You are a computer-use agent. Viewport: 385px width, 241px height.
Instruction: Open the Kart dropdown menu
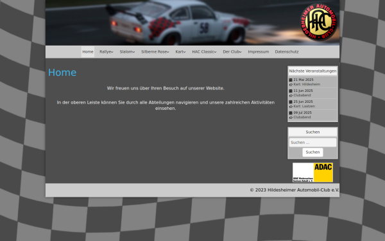click(180, 52)
